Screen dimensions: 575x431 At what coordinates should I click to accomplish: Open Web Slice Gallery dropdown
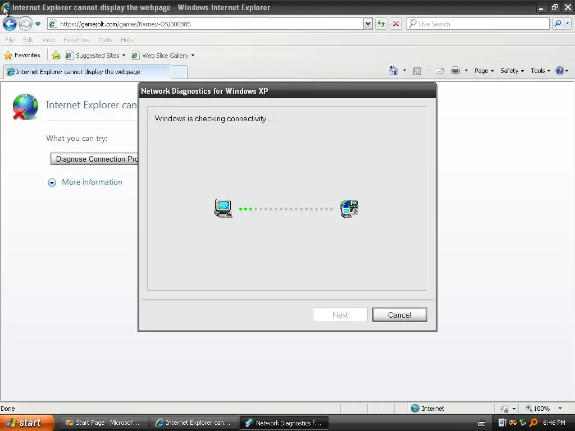(163, 56)
